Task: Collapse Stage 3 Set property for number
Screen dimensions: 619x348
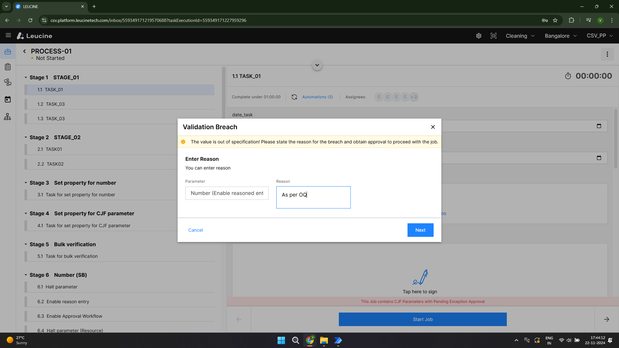Action: click(26, 183)
